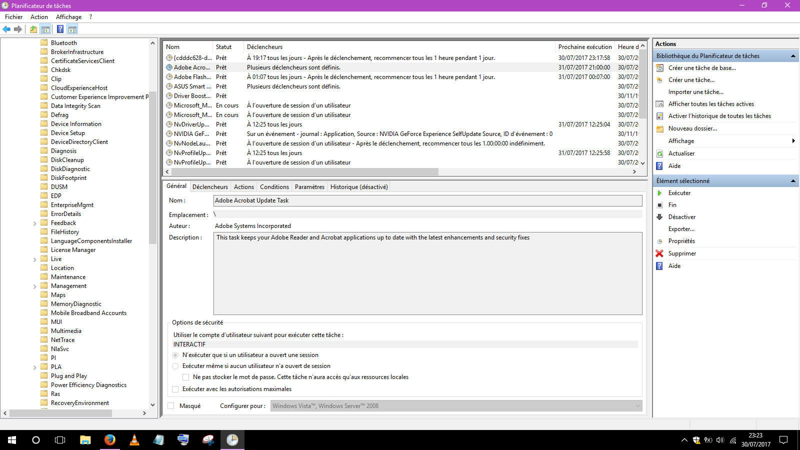Open the Affichage menu in menu bar
Image resolution: width=800 pixels, height=450 pixels.
point(68,17)
